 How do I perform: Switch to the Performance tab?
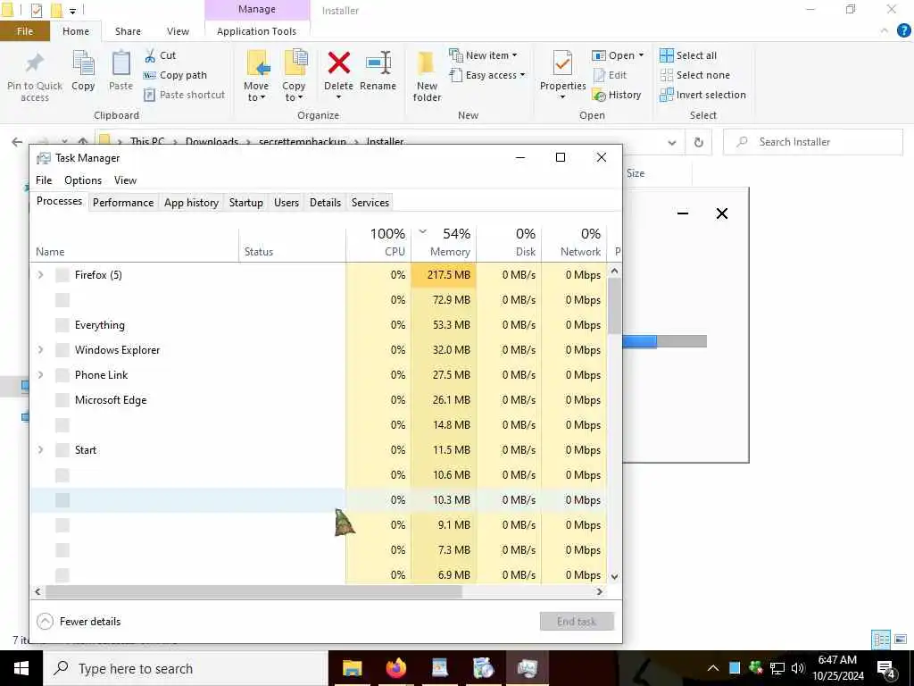click(x=123, y=203)
